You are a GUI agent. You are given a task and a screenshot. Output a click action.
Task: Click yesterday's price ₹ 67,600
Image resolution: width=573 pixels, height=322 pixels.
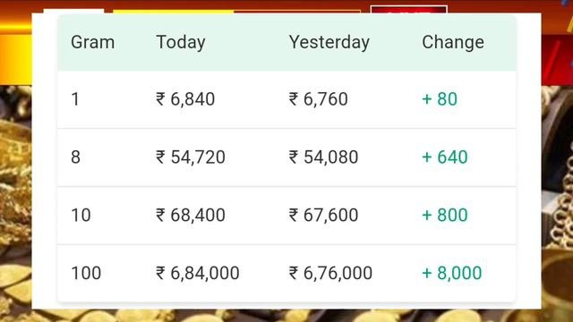pyautogui.click(x=323, y=215)
